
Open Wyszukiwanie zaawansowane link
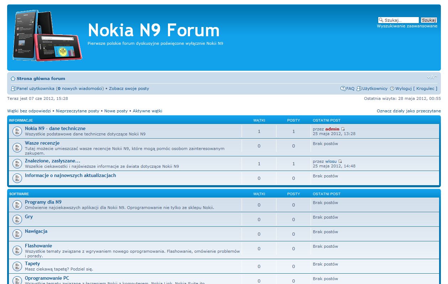(x=407, y=26)
